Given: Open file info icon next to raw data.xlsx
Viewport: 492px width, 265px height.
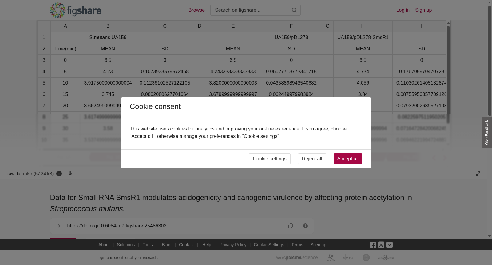Looking at the screenshot, I should pos(59,174).
